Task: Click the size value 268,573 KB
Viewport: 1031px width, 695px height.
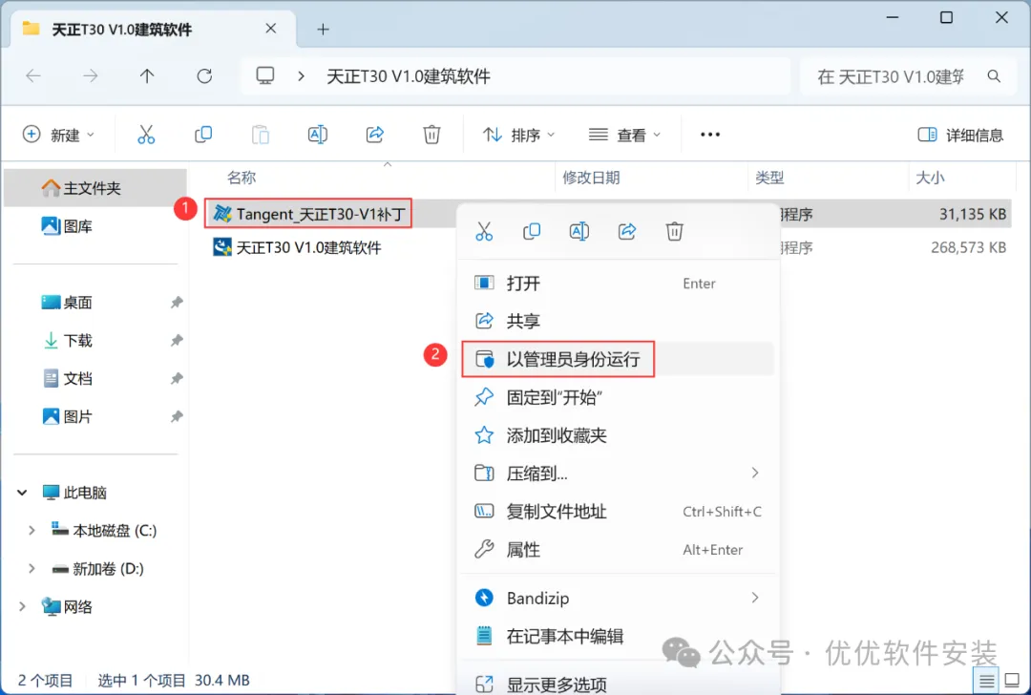Action: (x=968, y=247)
